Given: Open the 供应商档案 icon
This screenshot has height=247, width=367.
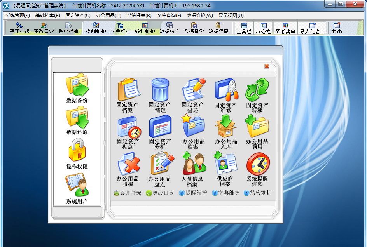Looking at the screenshot, I should pos(225,169).
